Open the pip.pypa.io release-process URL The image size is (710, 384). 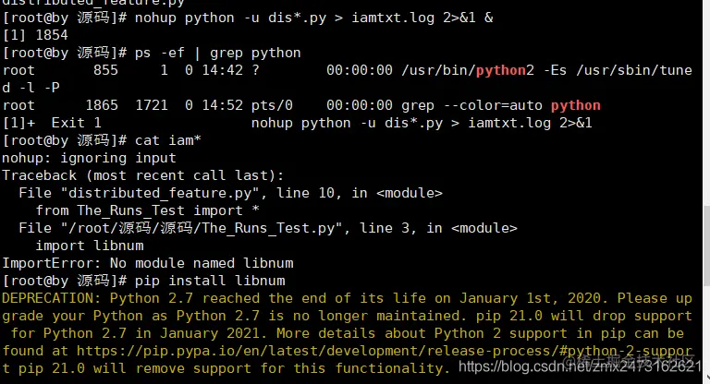(x=385, y=351)
